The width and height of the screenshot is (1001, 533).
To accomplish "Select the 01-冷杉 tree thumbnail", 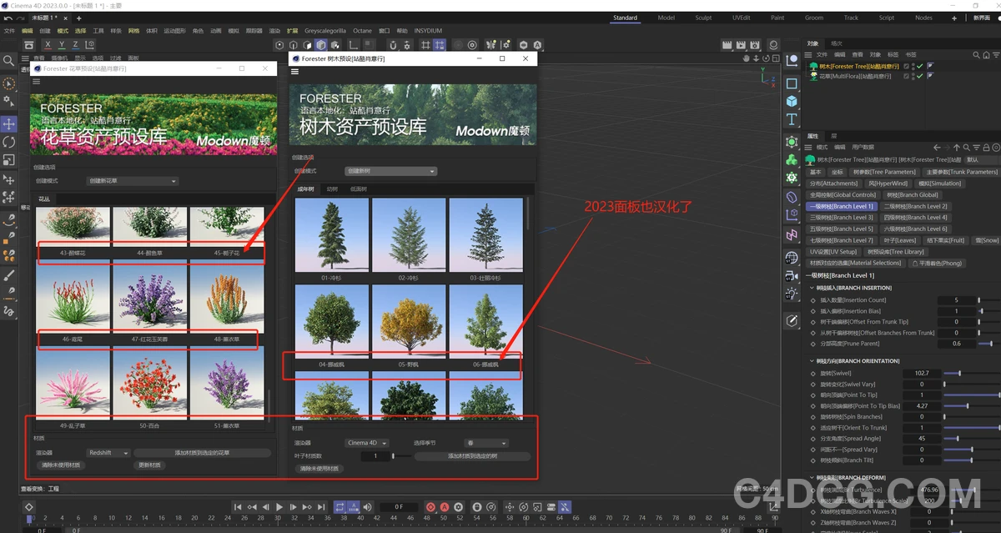I will (x=330, y=234).
